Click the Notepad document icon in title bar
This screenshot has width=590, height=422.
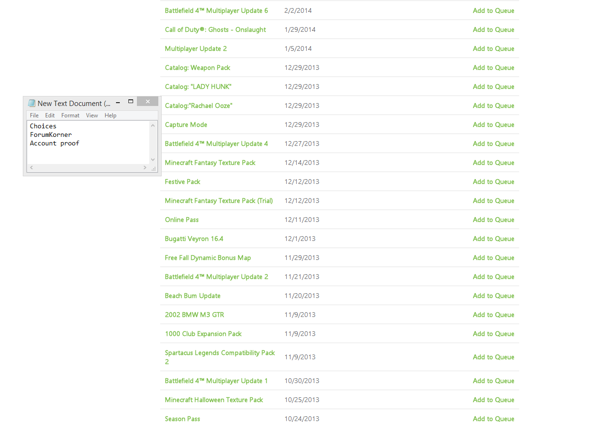point(32,103)
